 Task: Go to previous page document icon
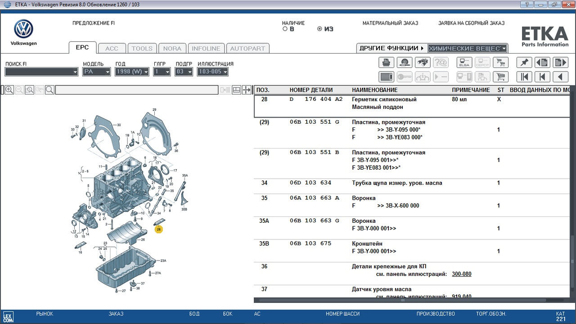pyautogui.click(x=542, y=63)
